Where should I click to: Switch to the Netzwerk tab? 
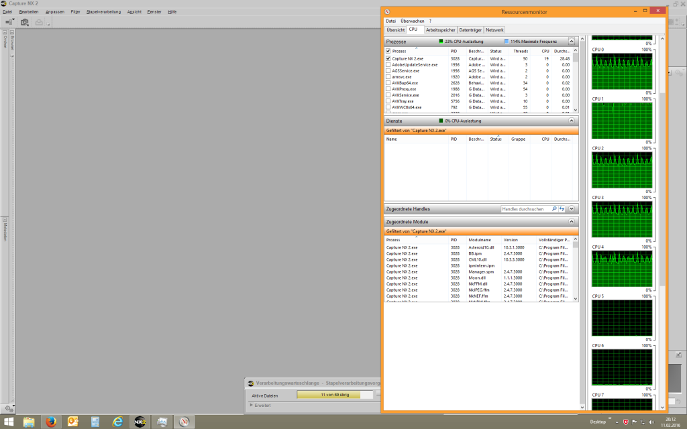(494, 29)
